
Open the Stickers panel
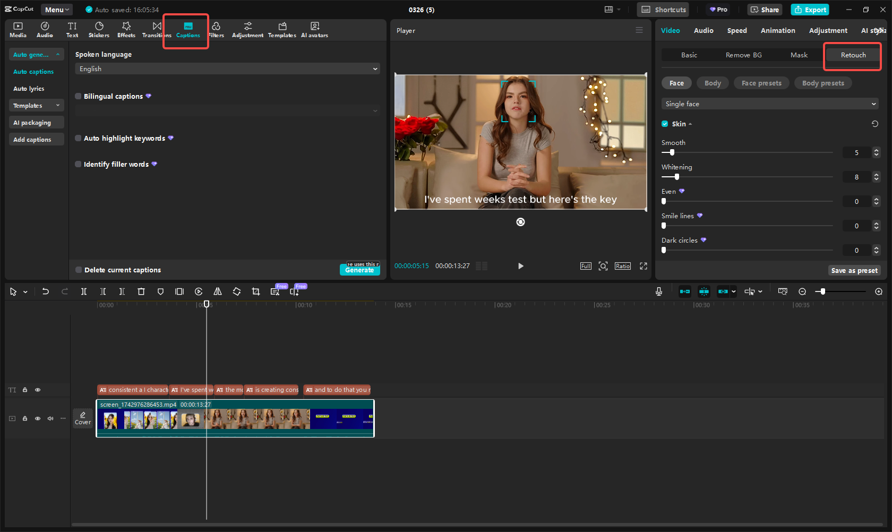pos(99,29)
